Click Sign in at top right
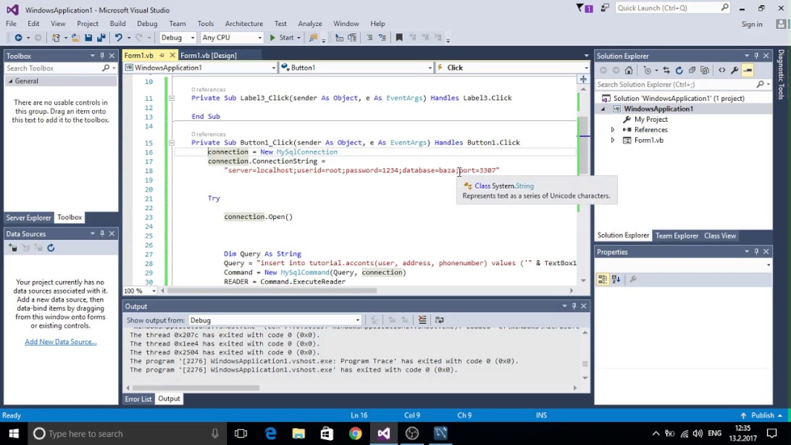791x445 pixels. click(752, 24)
